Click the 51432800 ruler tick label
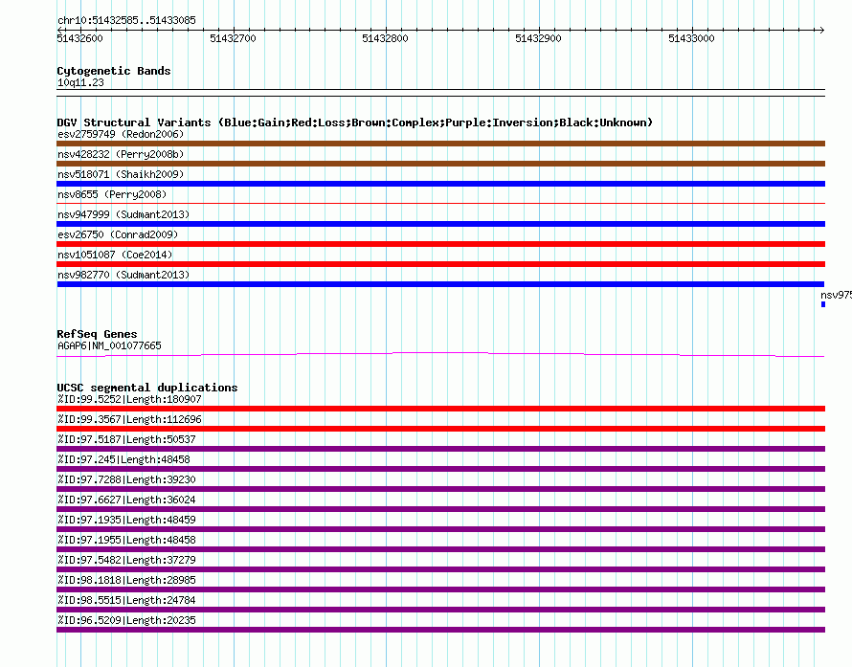 (x=385, y=38)
